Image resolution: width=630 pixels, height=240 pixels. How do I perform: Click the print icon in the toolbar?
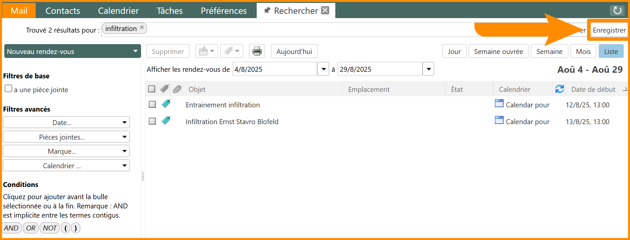[257, 51]
